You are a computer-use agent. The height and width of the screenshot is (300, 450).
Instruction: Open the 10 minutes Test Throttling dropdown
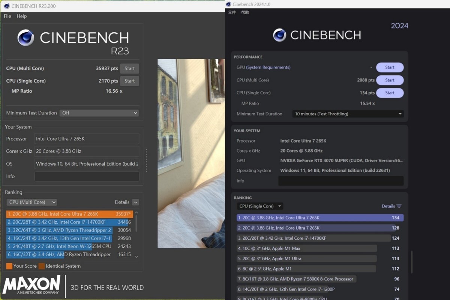tap(348, 114)
